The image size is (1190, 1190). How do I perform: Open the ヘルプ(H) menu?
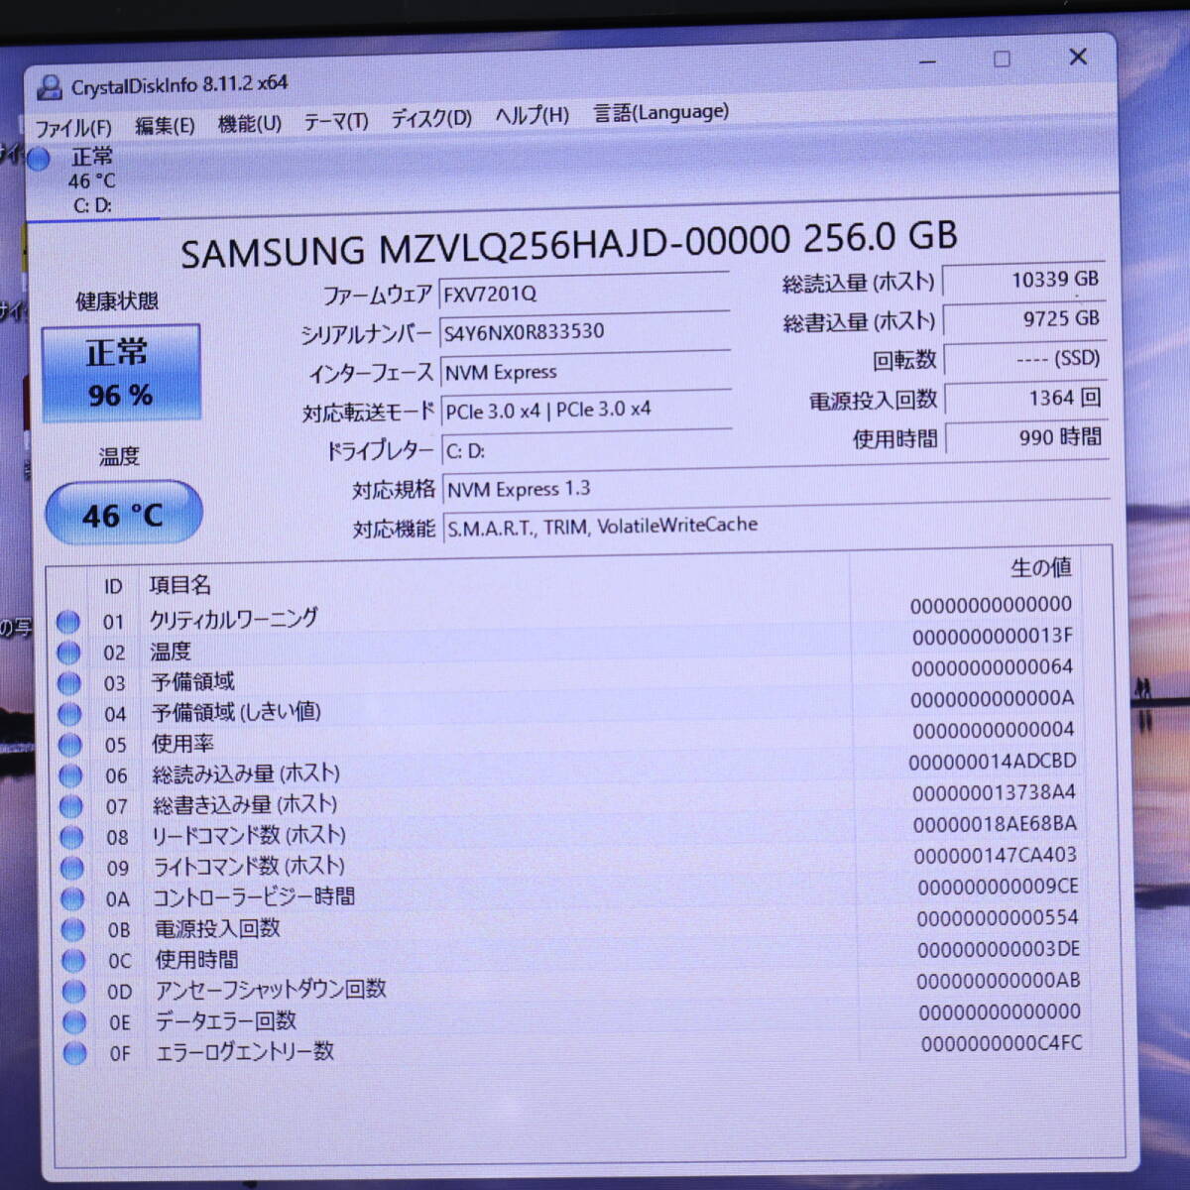[x=533, y=115]
